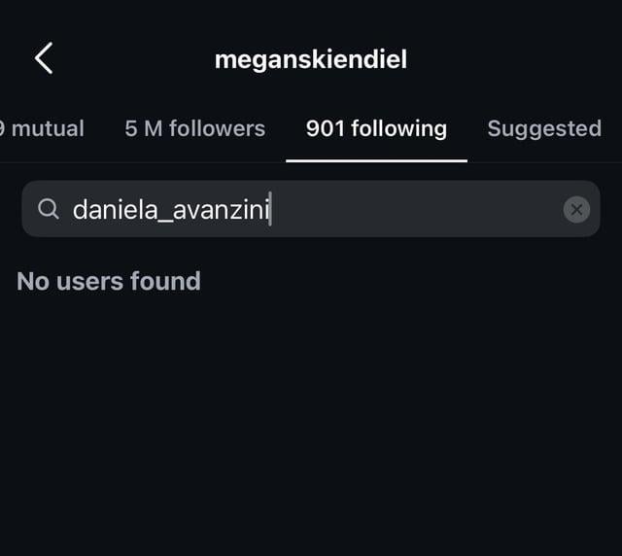Click the empty area of the search bar
This screenshot has width=622, height=556.
click(x=418, y=209)
